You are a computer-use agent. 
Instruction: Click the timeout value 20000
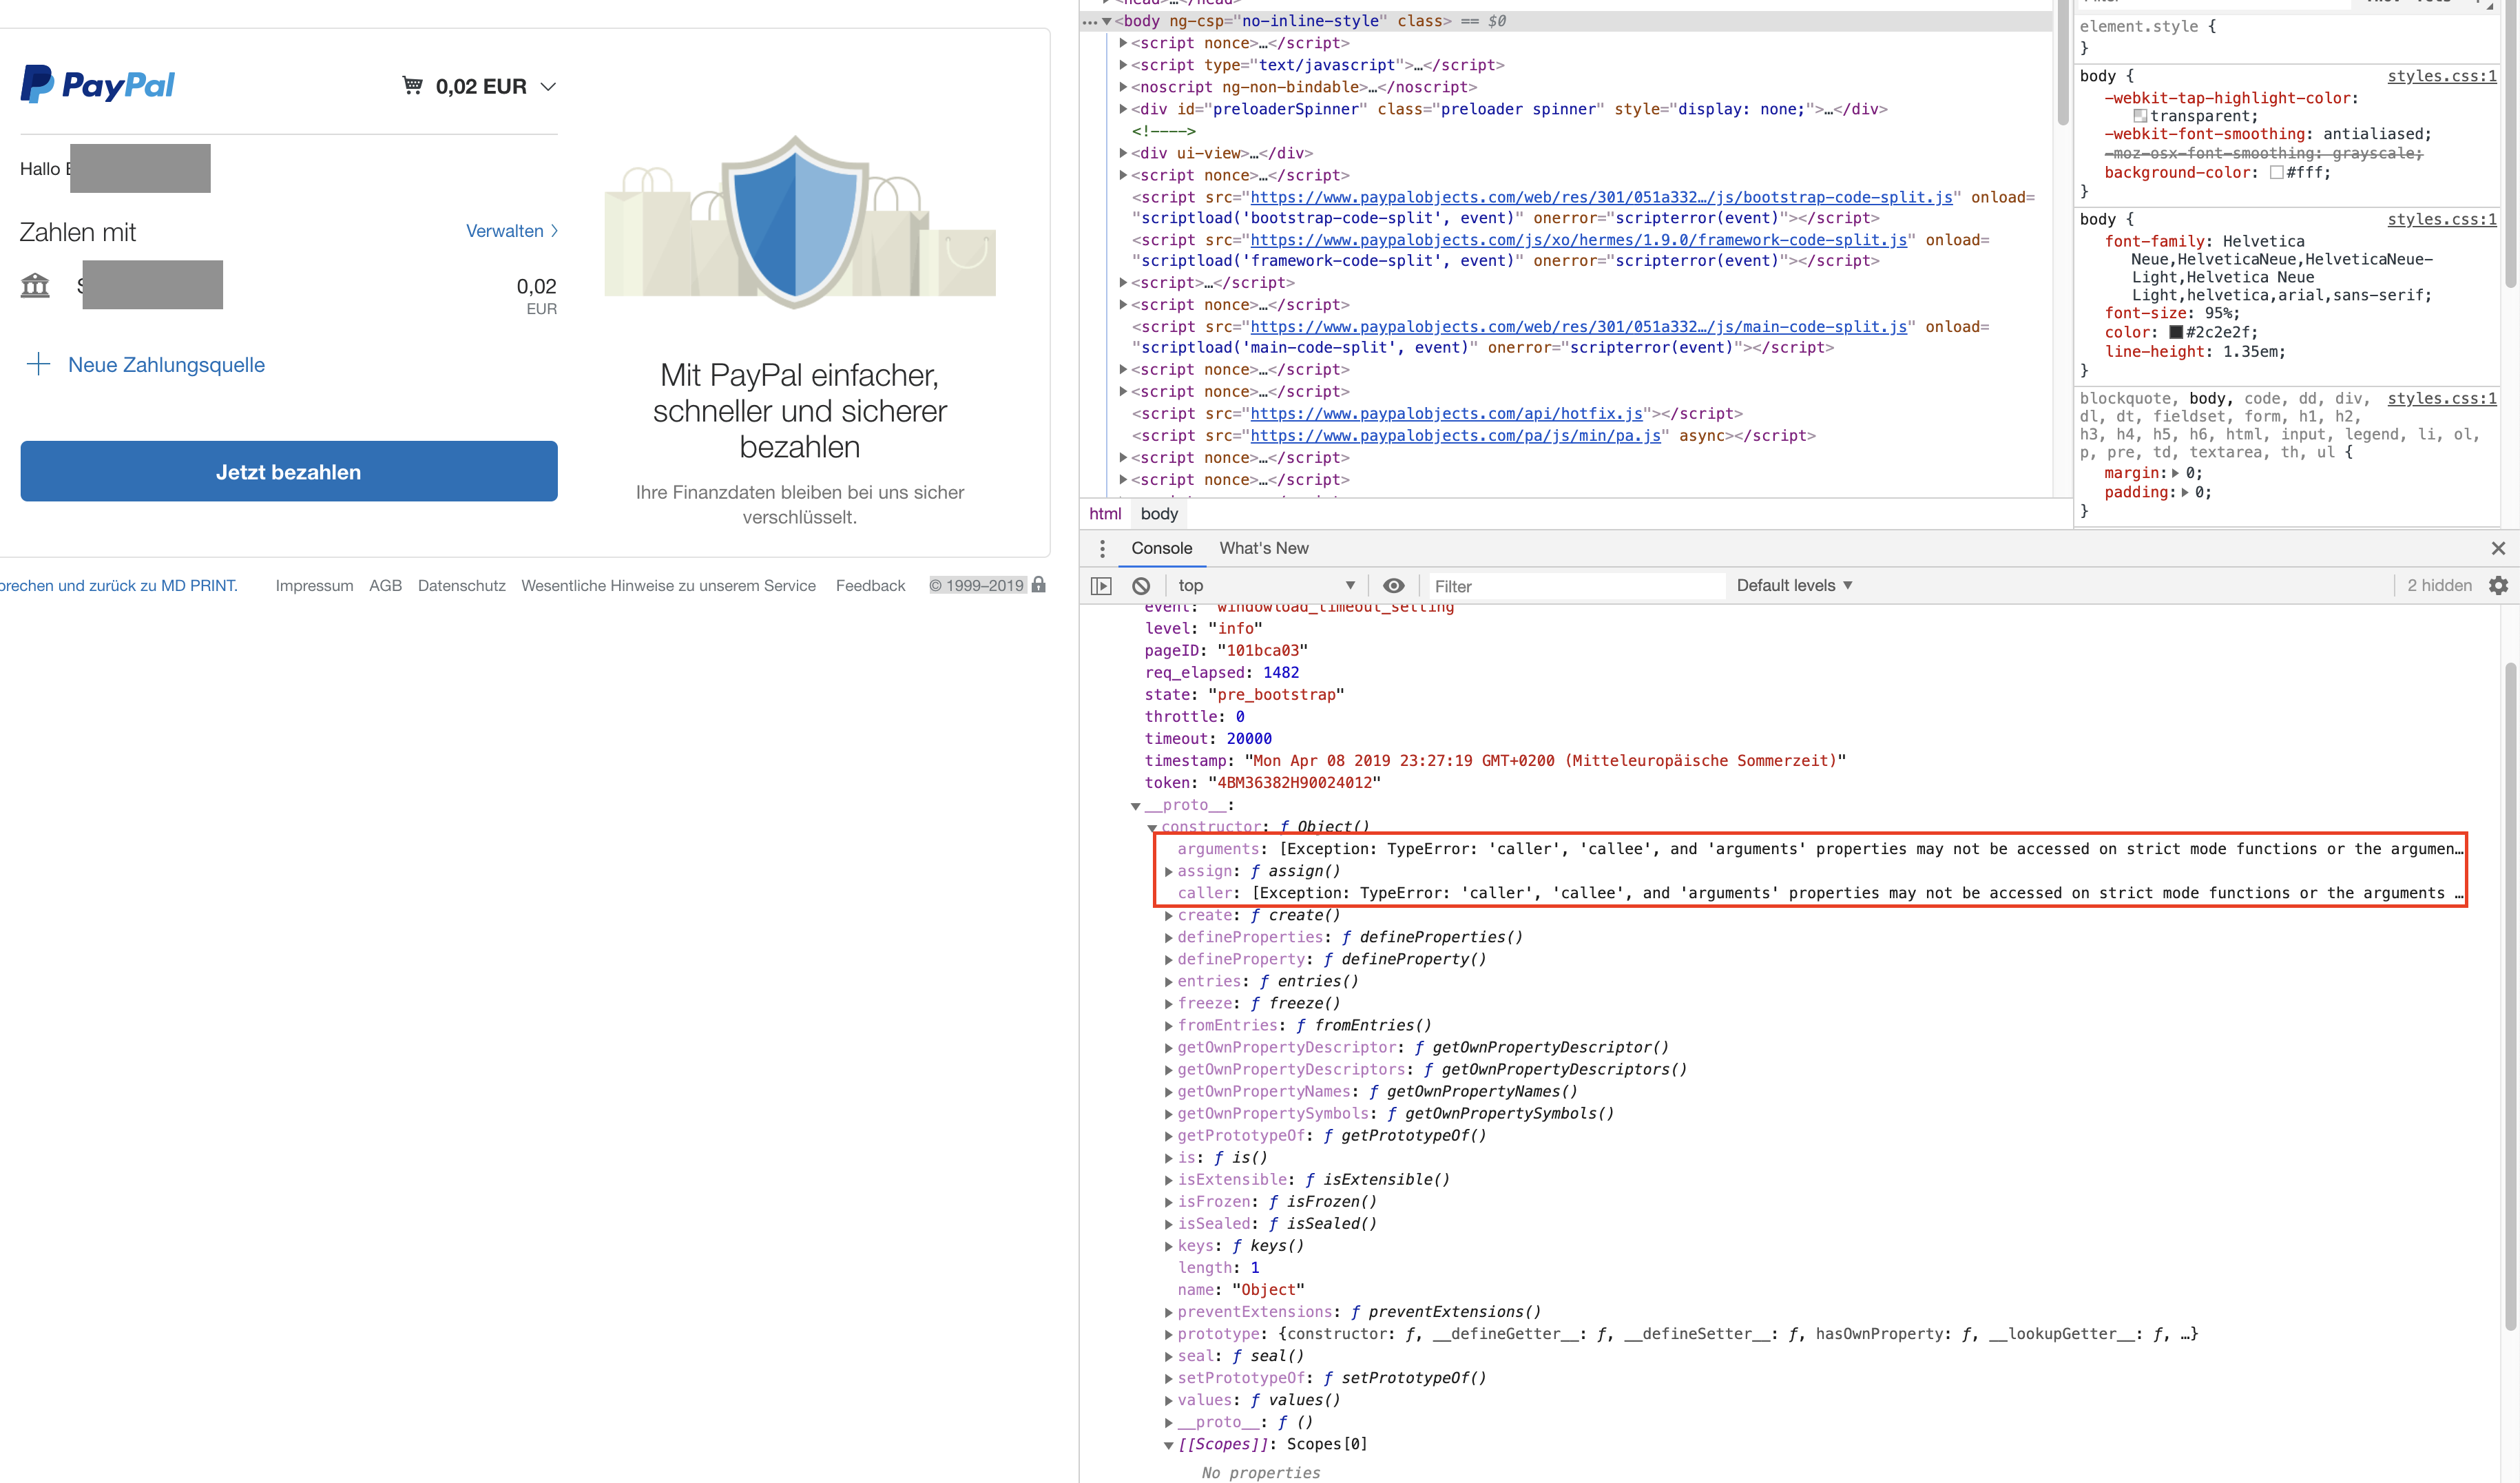(1249, 739)
